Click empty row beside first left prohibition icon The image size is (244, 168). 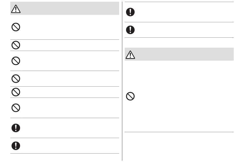point(70,27)
